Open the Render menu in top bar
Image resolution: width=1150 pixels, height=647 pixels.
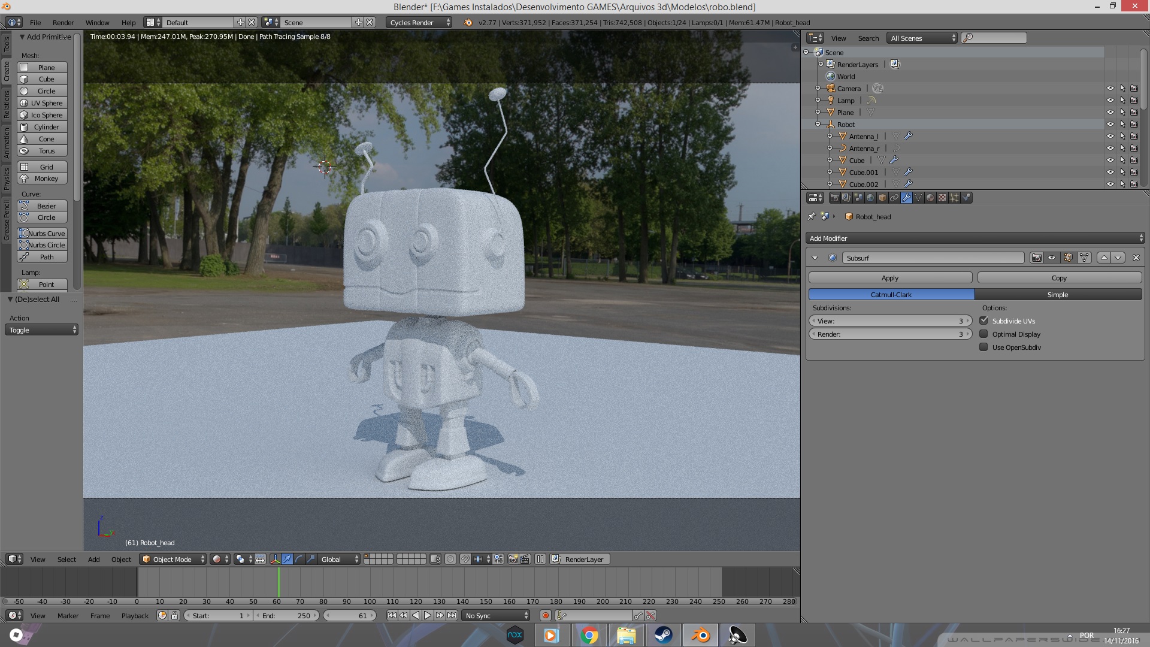pyautogui.click(x=63, y=22)
